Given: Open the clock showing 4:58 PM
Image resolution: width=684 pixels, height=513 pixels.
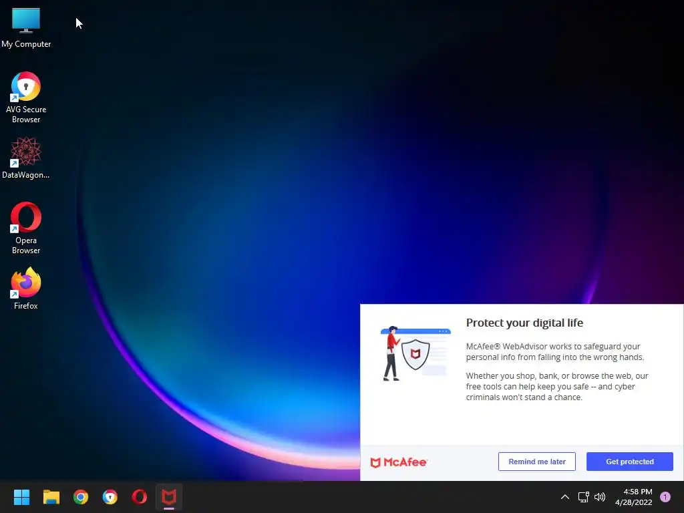Looking at the screenshot, I should (638, 492).
